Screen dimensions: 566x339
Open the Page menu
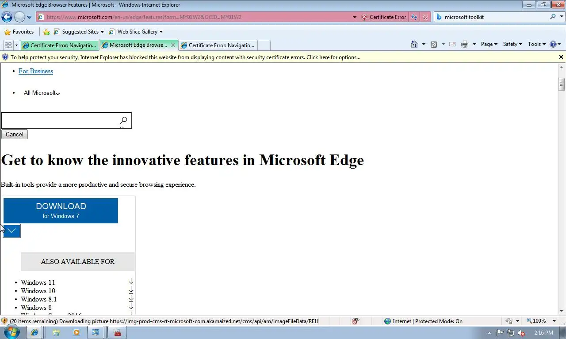[489, 44]
